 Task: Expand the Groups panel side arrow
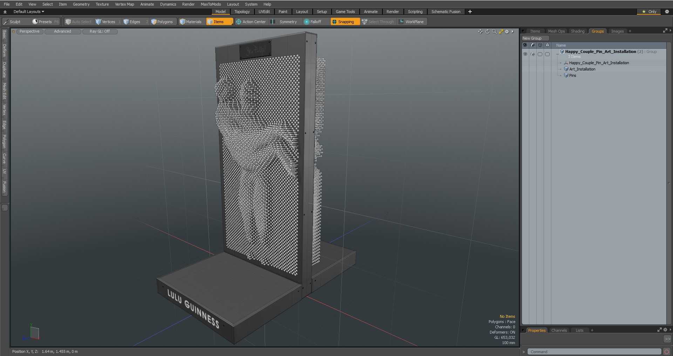point(670,31)
